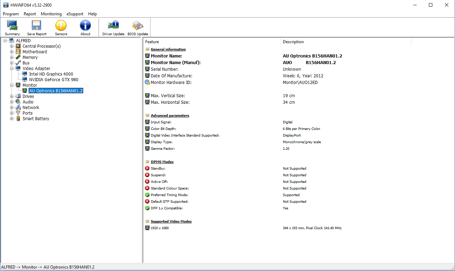Click the General information section heading

(x=168, y=49)
